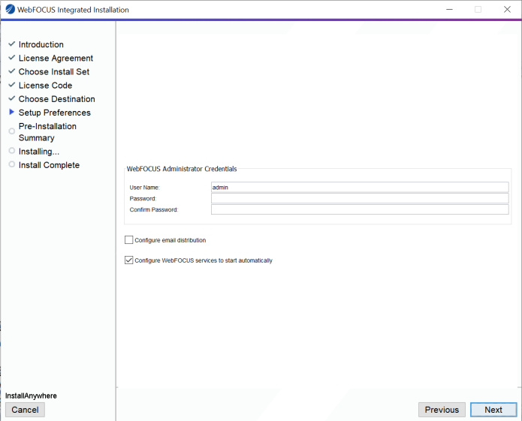Click the WebFOCUS Integrated Installation title text
522x421 pixels.
point(73,10)
